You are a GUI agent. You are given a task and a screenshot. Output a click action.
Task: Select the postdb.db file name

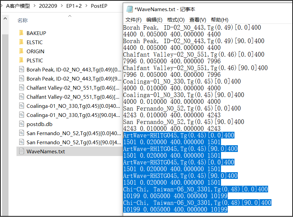pyautogui.click(x=39, y=124)
